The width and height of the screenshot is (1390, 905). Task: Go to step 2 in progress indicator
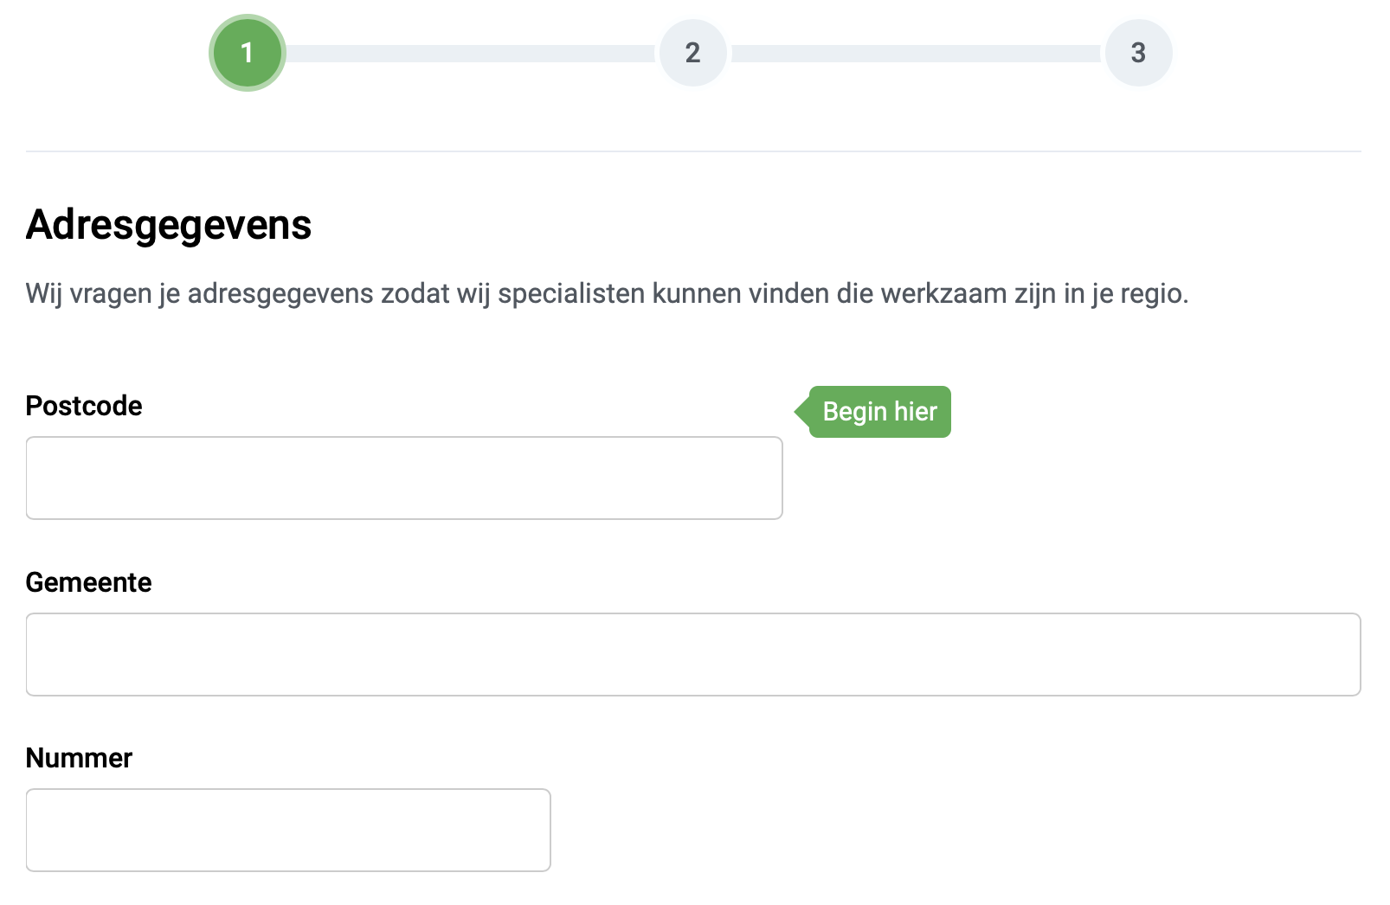(x=692, y=53)
